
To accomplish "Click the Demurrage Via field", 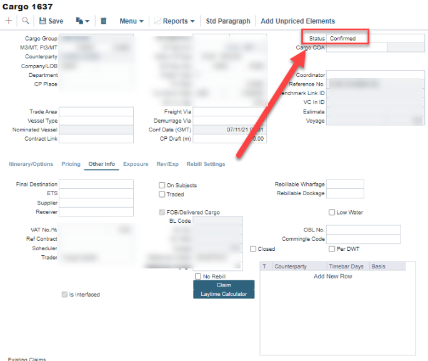I will 229,121.
